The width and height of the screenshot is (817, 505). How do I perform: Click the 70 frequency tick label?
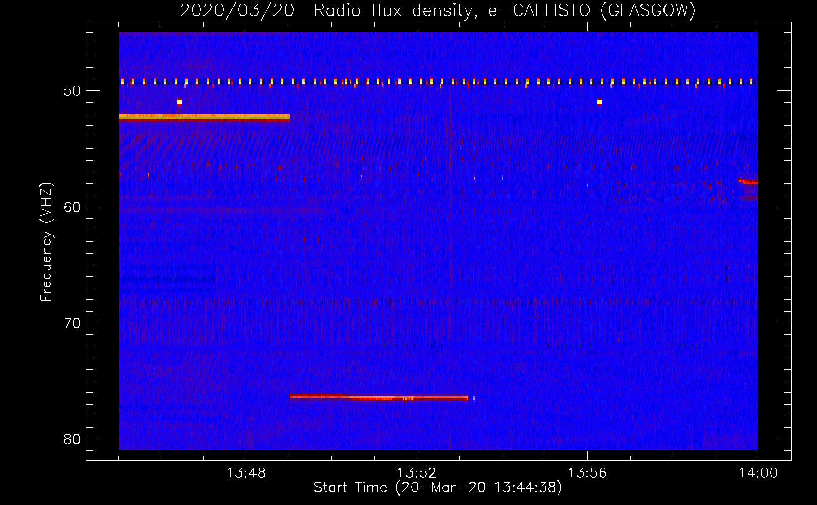coord(72,323)
